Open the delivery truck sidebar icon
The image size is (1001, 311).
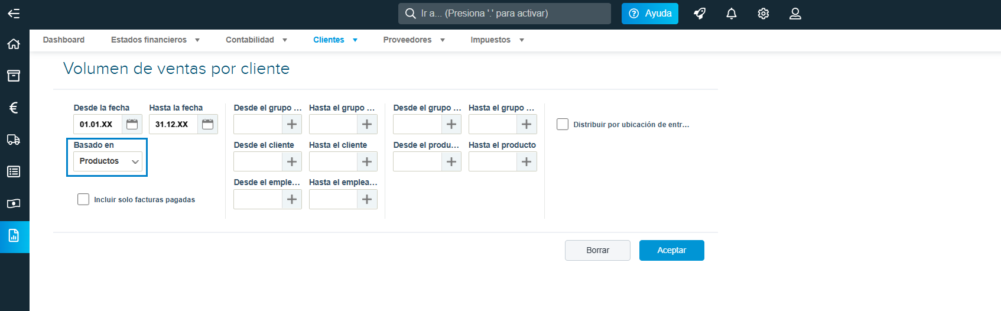[14, 140]
